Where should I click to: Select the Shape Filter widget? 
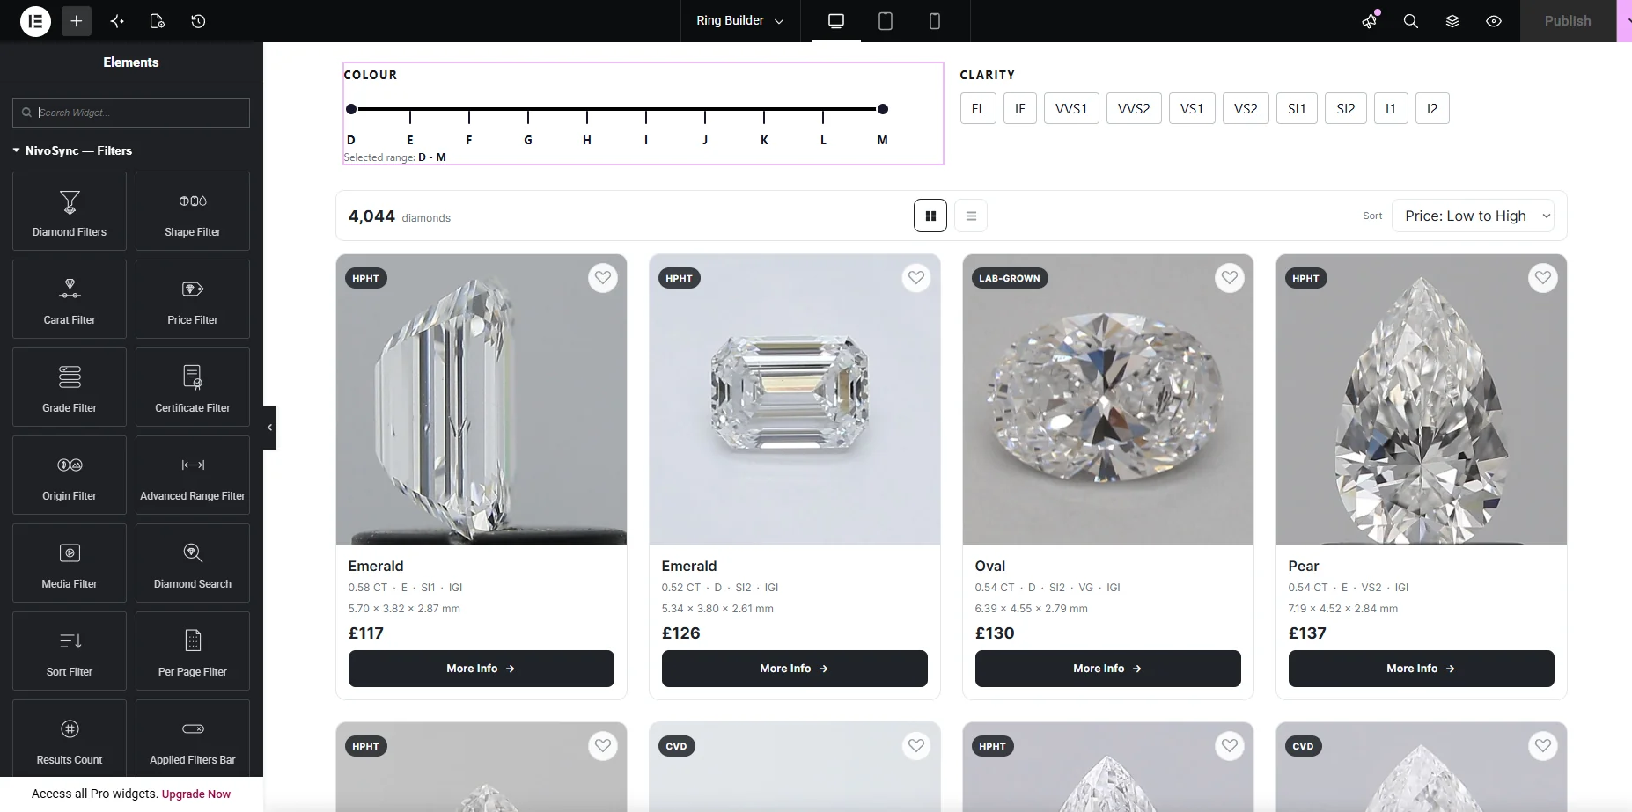tap(193, 211)
